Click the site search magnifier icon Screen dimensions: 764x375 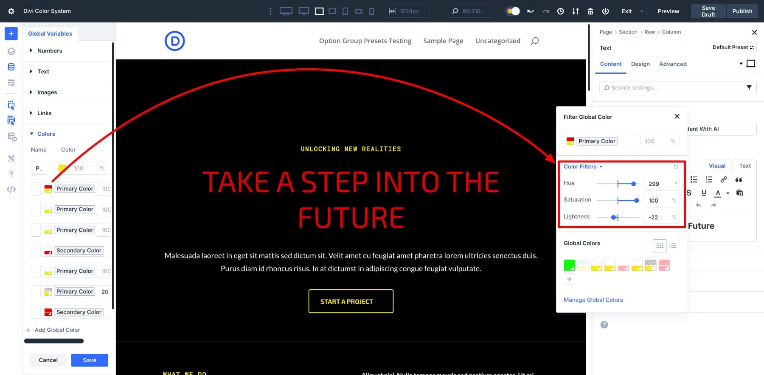pos(535,41)
